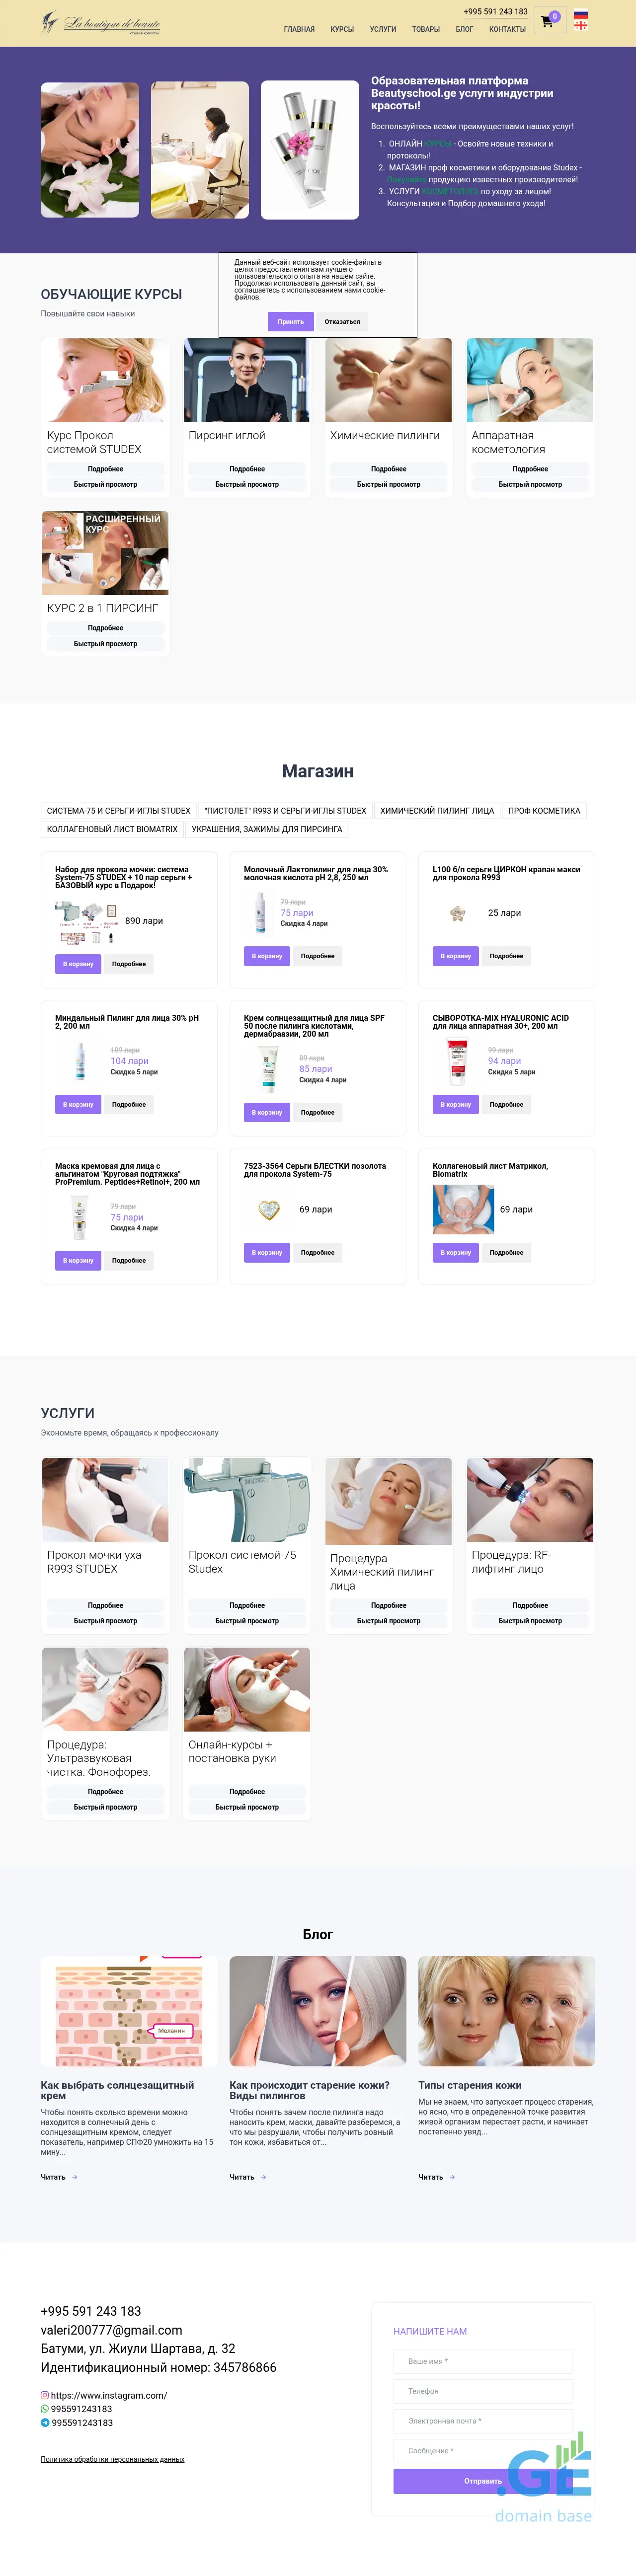Click the Telegram icon in footer
This screenshot has width=636, height=2576.
(45, 2422)
